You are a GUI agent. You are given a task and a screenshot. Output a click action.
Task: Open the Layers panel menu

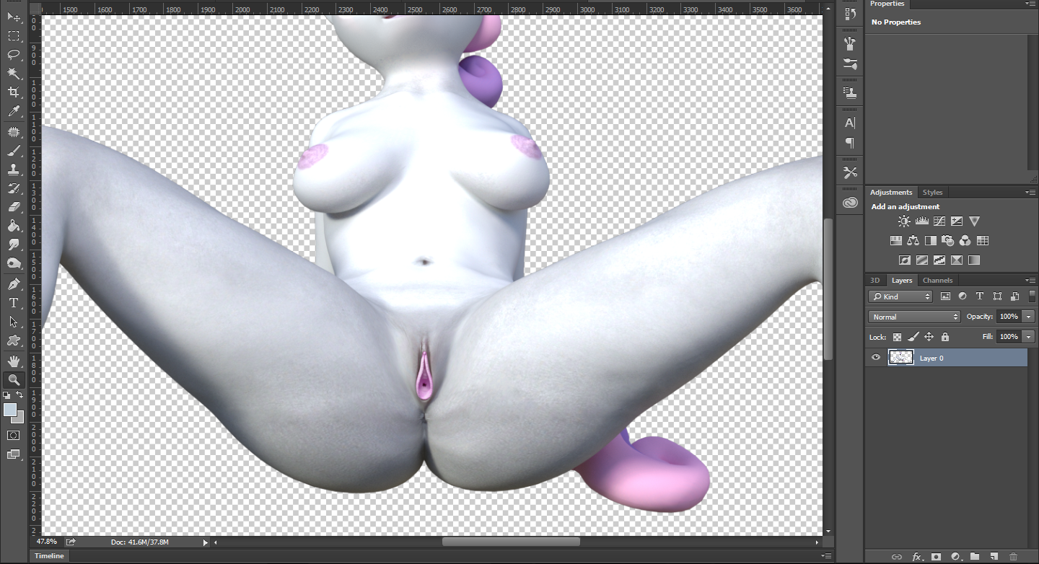[1030, 281]
